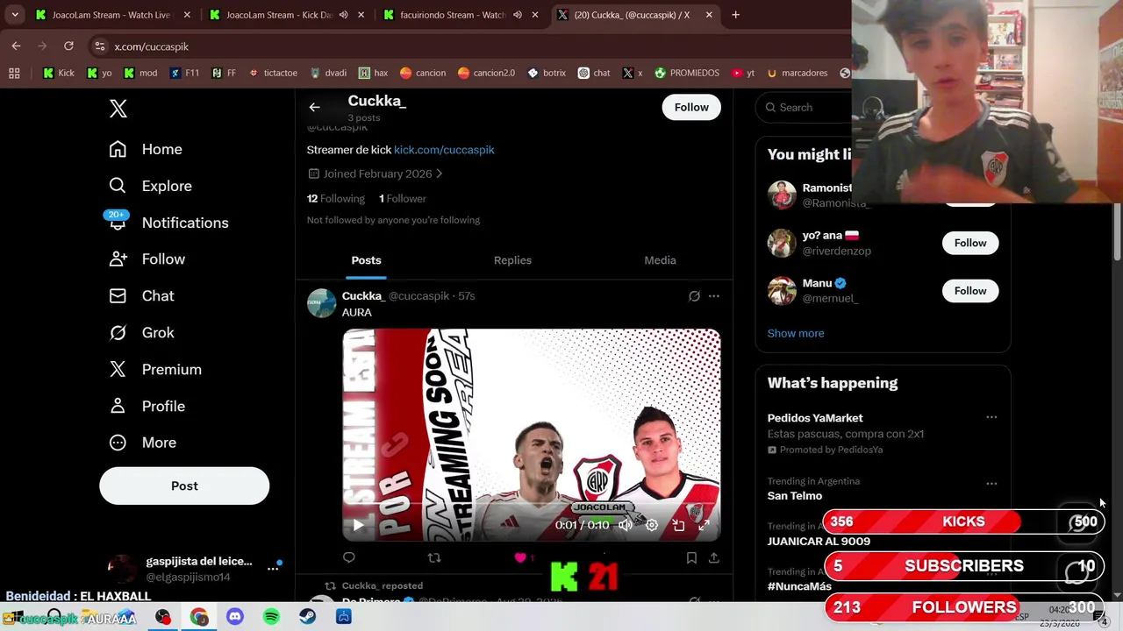
Task: Open the account switcher three-dot menu
Action: point(273,569)
